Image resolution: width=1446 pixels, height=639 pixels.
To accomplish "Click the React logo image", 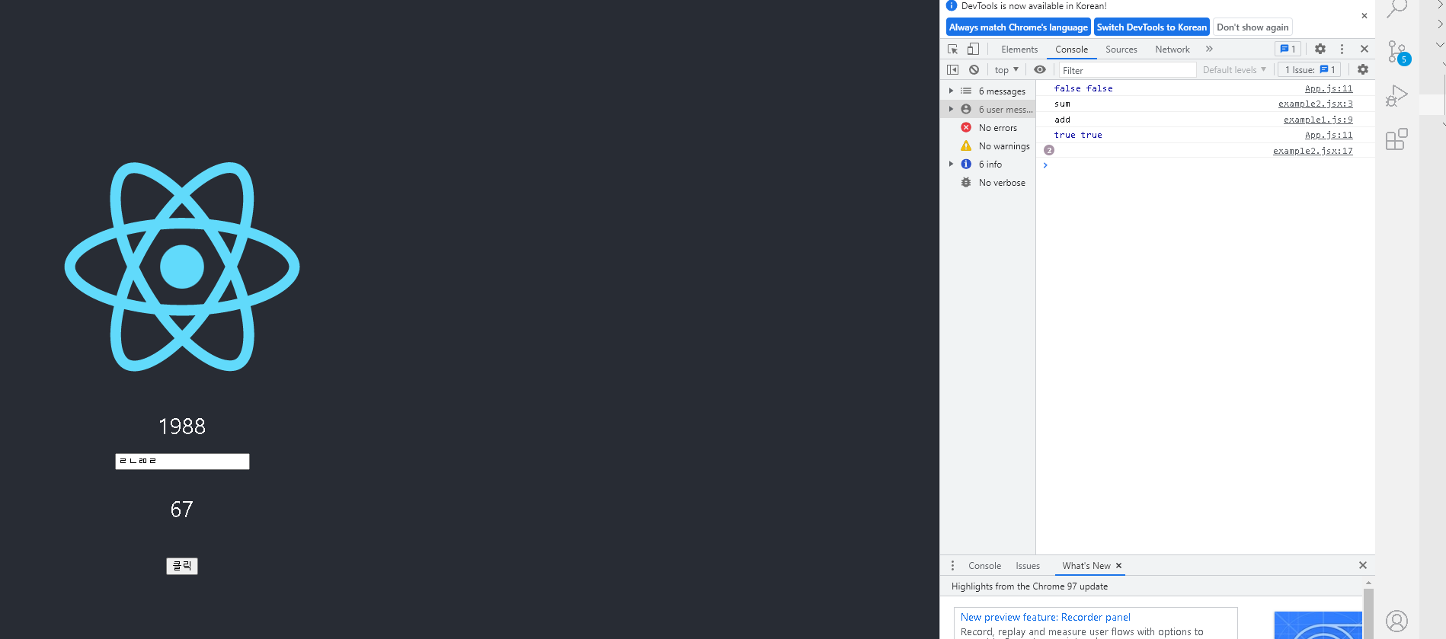I will pyautogui.click(x=182, y=267).
